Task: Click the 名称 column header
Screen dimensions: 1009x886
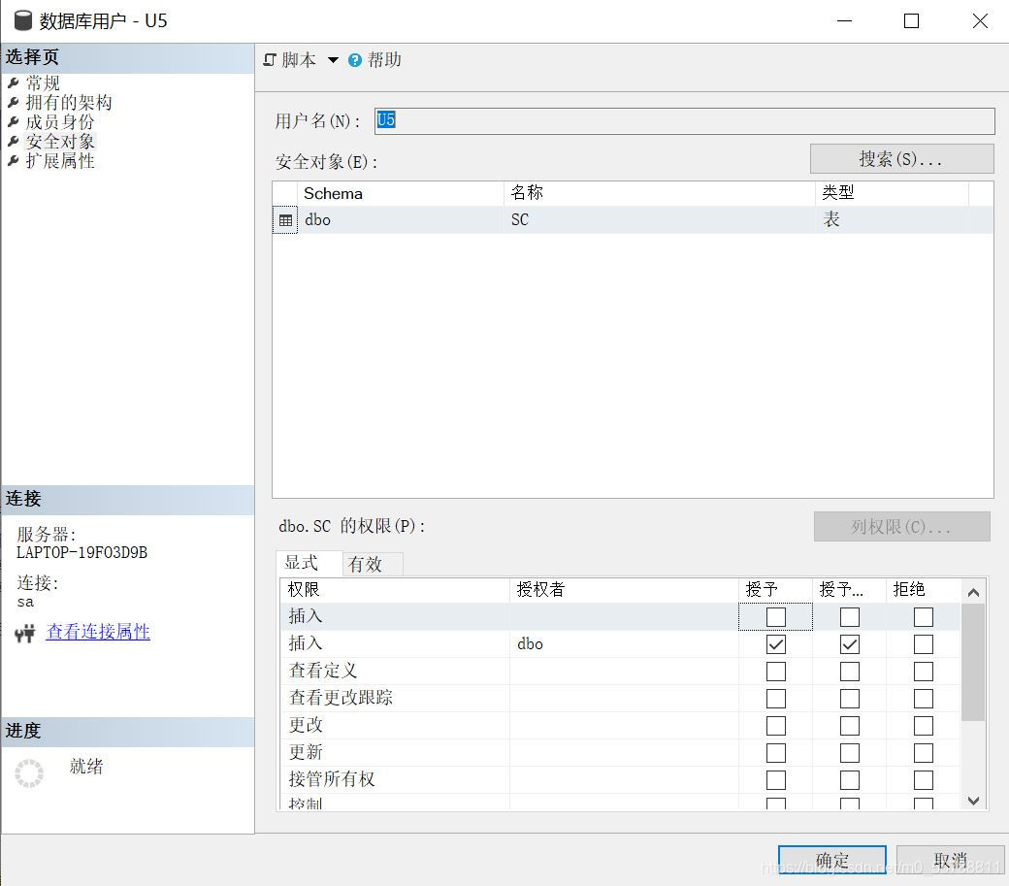Action: click(x=659, y=194)
